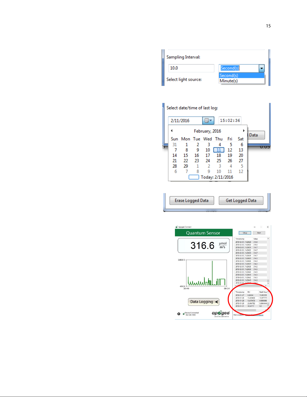
Task: Click the February, 2016 calendar header
Action: pyautogui.click(x=208, y=131)
